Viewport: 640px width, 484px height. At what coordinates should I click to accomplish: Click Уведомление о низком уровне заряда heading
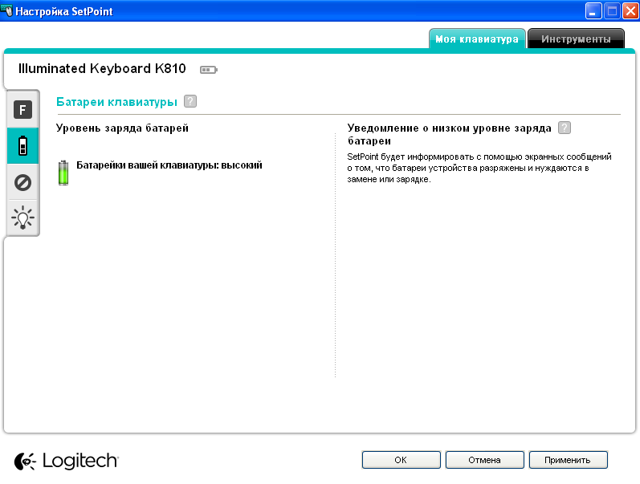449,134
